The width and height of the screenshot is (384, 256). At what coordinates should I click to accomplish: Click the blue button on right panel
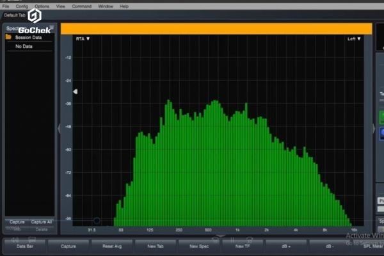coord(381,134)
